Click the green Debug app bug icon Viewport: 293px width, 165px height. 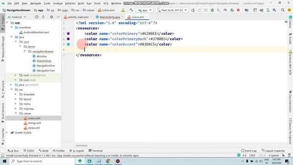(x=212, y=10)
